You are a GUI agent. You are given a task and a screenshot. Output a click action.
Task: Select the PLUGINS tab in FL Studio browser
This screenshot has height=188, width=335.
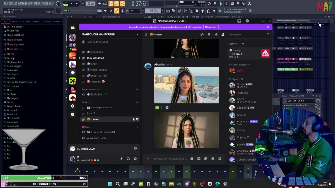pos(26,21)
